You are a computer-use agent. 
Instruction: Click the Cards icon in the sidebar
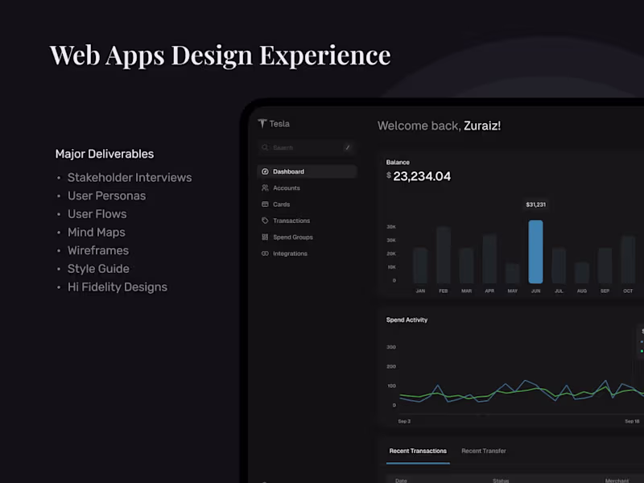click(265, 204)
